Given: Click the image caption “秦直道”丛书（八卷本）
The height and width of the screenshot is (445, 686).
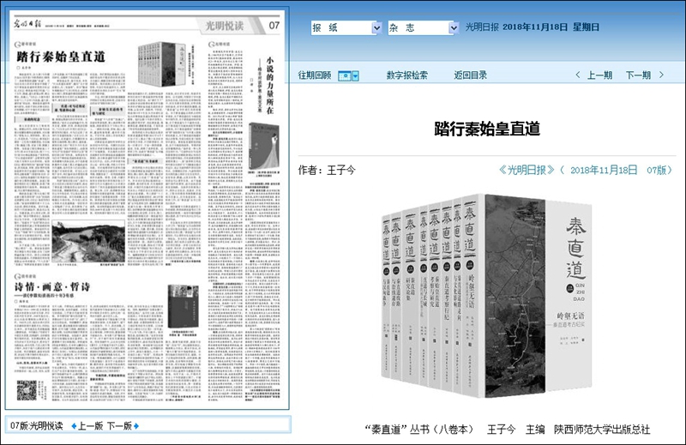Looking at the screenshot, I should pyautogui.click(x=418, y=430).
